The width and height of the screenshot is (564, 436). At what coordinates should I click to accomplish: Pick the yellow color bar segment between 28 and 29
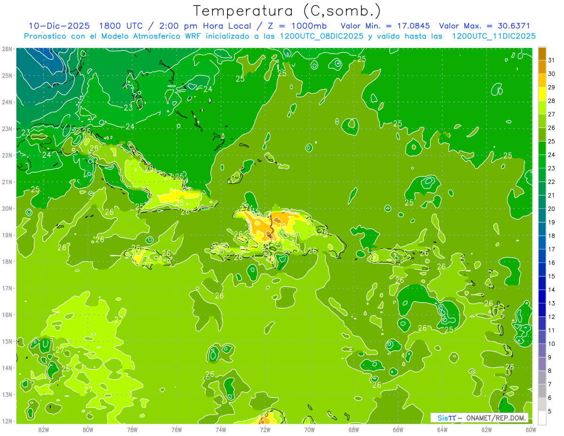[x=542, y=95]
